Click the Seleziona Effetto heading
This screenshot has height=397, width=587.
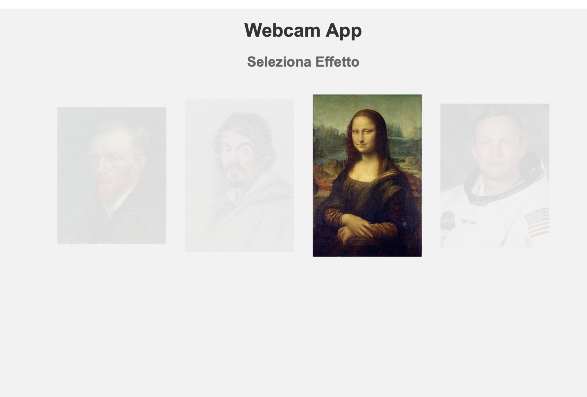point(303,62)
